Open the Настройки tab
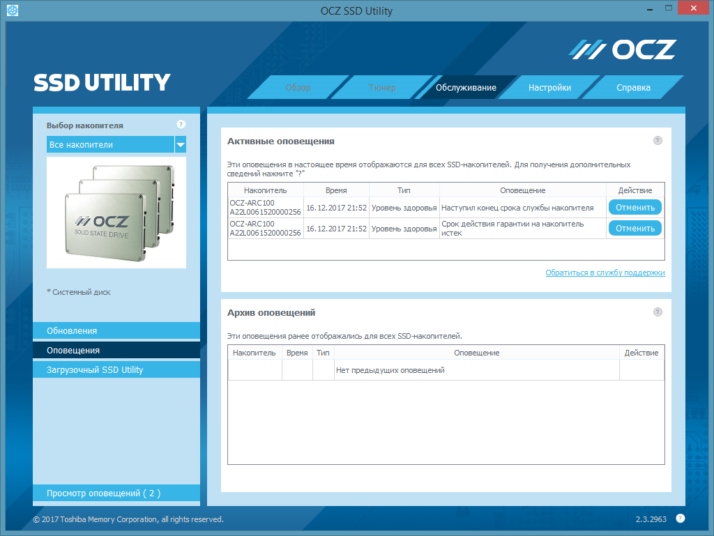Screen dimensions: 714x536 [549, 87]
